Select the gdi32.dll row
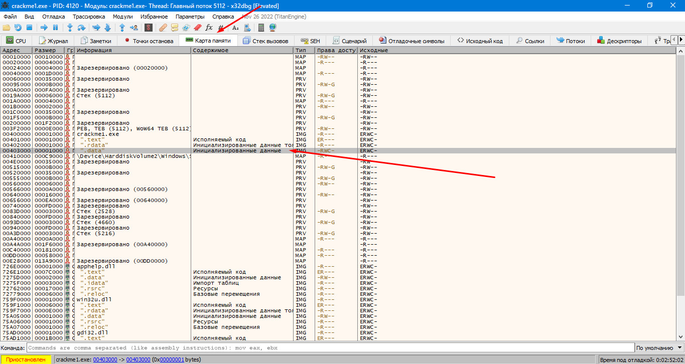Image resolution: width=685 pixels, height=364 pixels. click(x=338, y=333)
